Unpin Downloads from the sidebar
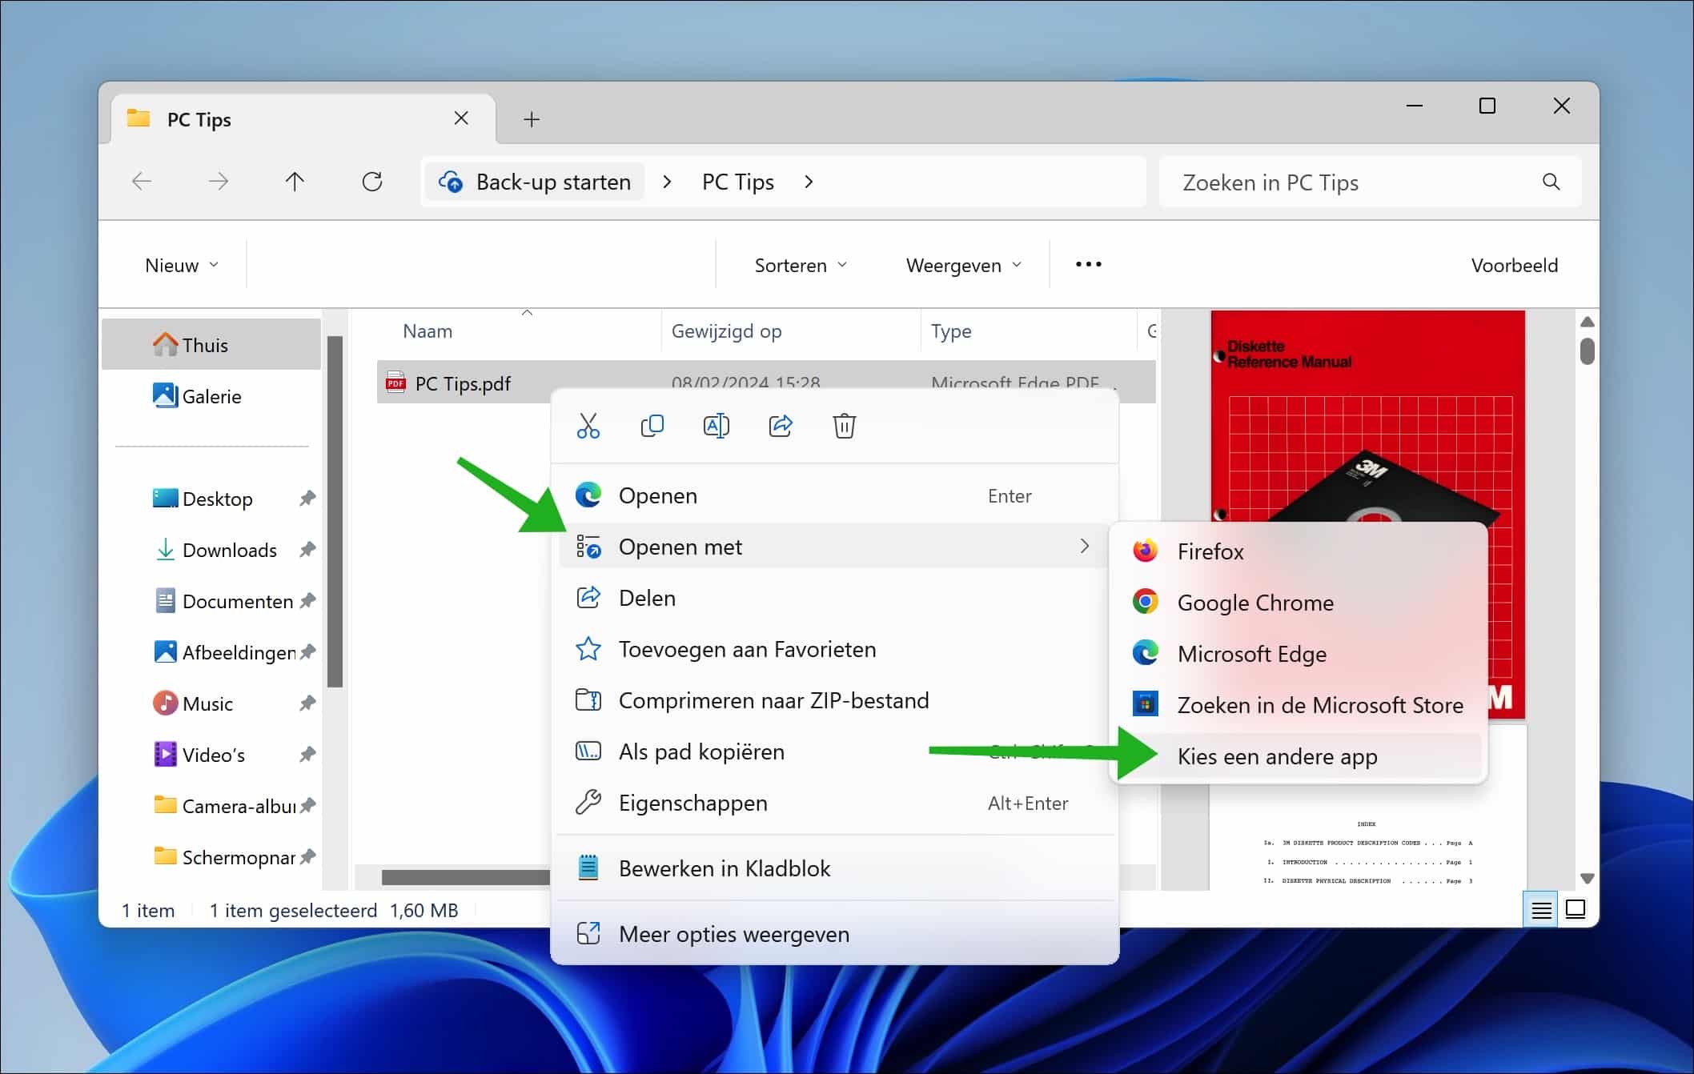Image resolution: width=1694 pixels, height=1074 pixels. click(307, 550)
